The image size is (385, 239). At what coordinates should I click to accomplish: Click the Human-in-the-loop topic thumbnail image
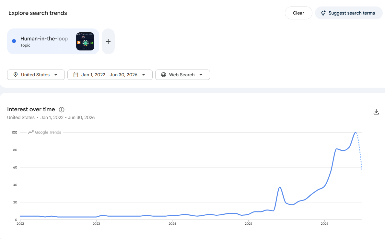coord(85,41)
